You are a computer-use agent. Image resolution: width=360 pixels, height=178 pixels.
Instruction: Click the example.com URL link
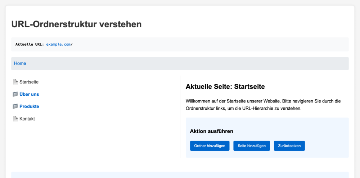(58, 45)
